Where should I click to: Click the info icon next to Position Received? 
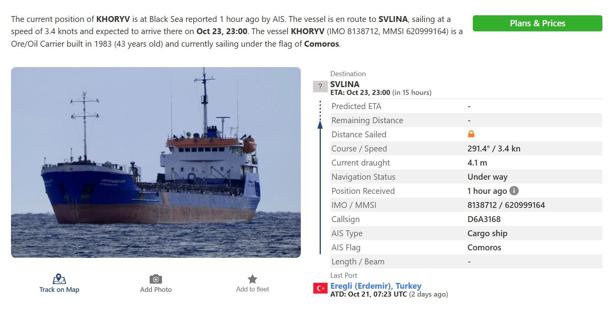514,191
